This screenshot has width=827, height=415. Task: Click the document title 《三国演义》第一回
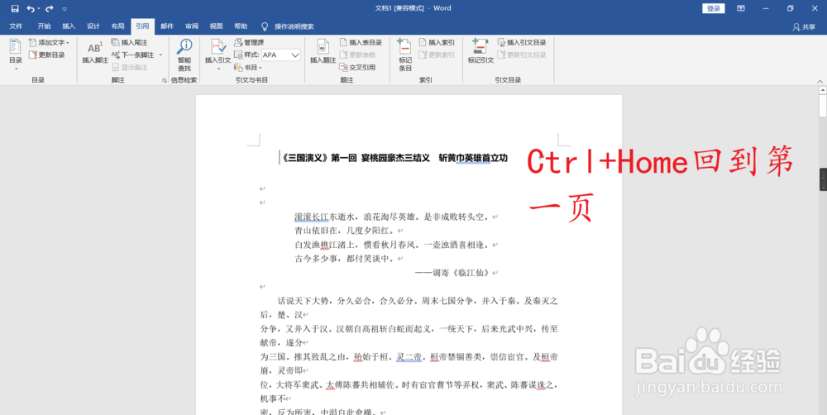click(319, 158)
